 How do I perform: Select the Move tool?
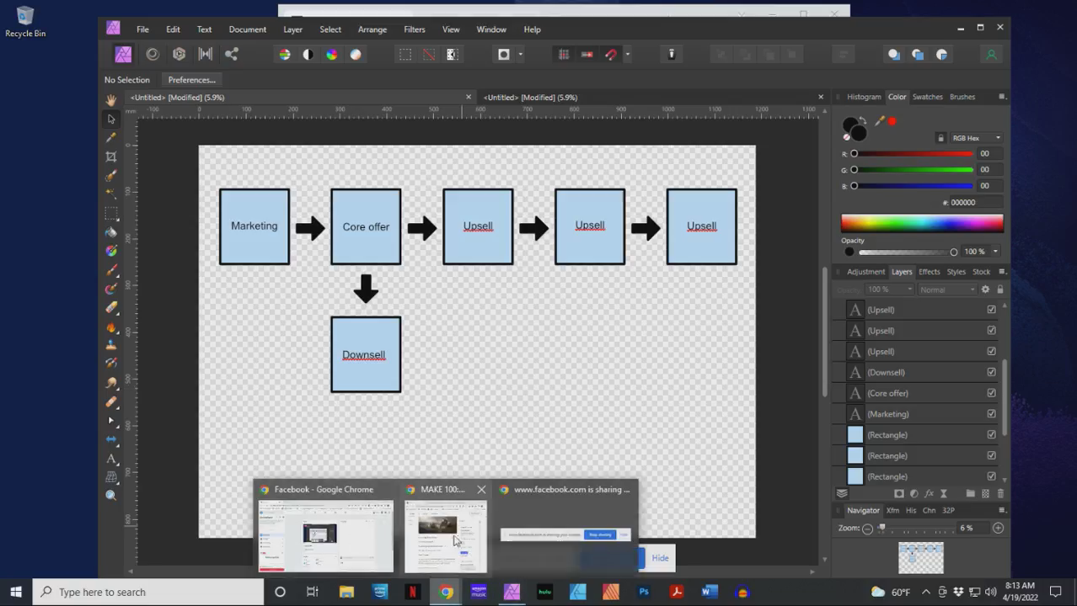click(x=110, y=119)
